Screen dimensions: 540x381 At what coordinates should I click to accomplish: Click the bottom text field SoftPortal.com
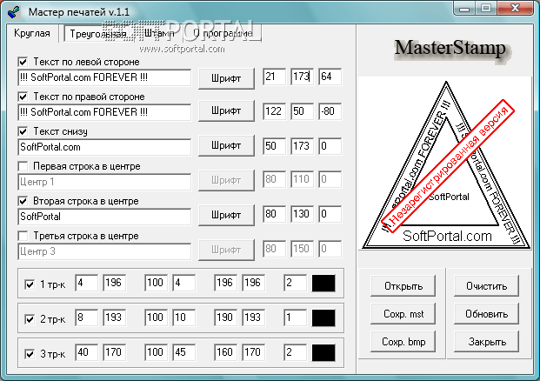pos(104,147)
